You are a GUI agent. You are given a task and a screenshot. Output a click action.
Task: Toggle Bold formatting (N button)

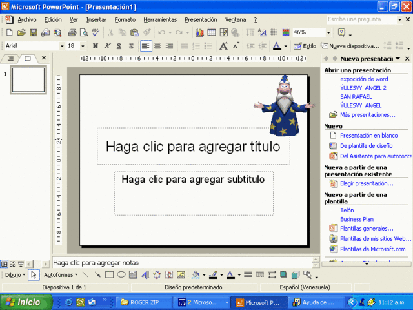click(96, 46)
